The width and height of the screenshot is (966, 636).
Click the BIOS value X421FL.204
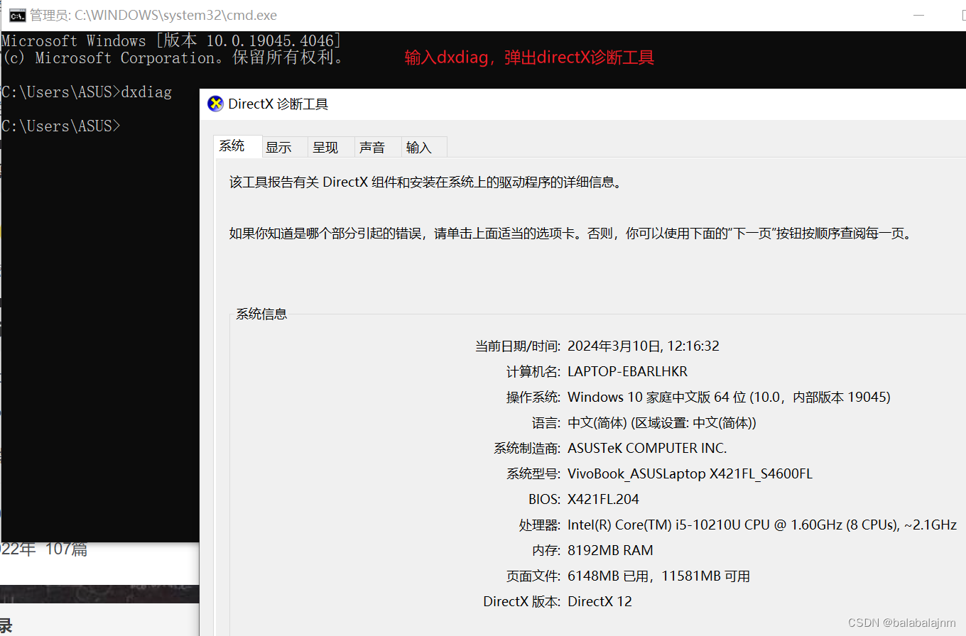tap(603, 499)
